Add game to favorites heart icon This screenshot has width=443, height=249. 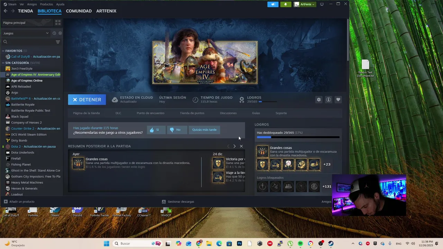tap(338, 100)
